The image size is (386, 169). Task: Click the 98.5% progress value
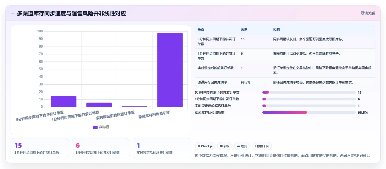(x=363, y=112)
